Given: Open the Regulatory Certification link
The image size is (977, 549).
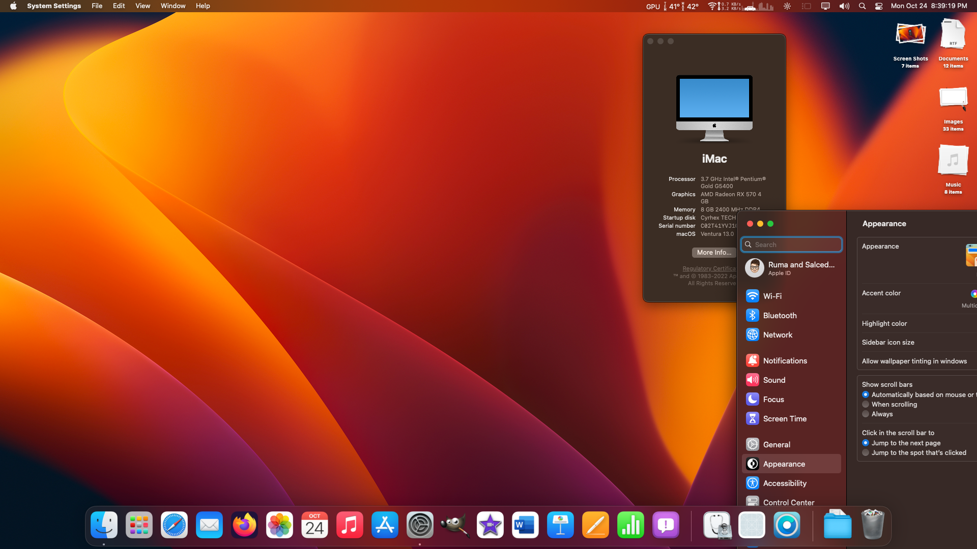Looking at the screenshot, I should (x=708, y=268).
